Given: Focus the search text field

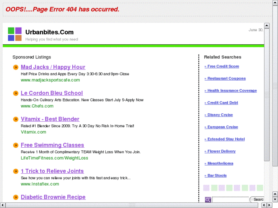Looking at the screenshot, I should [x=230, y=200].
